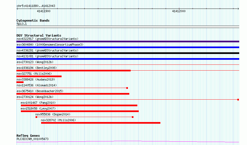The image size is (247, 145).
Task: Click the thick red esv1936194 bar
Action: coord(74,71)
